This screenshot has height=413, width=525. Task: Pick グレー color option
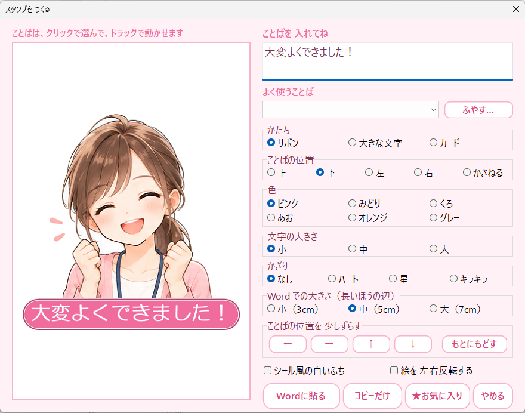pos(444,218)
